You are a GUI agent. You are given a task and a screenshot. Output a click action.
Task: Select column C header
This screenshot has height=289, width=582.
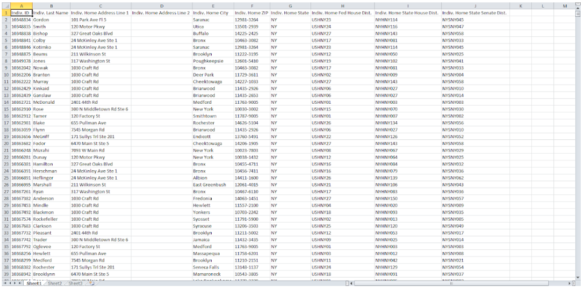coord(100,6)
